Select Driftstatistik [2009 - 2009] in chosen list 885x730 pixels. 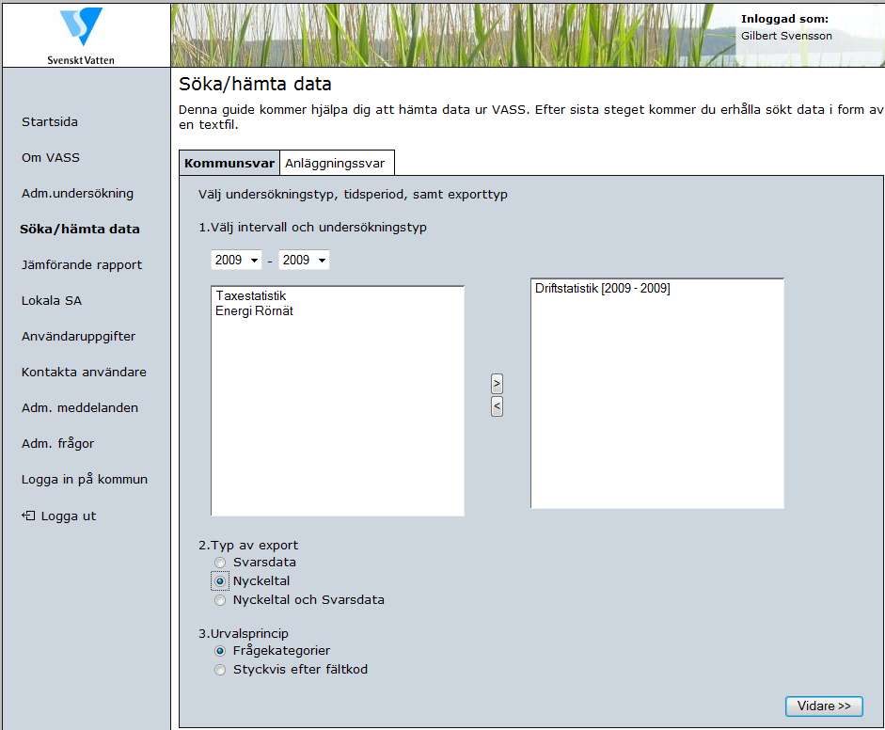tap(602, 288)
